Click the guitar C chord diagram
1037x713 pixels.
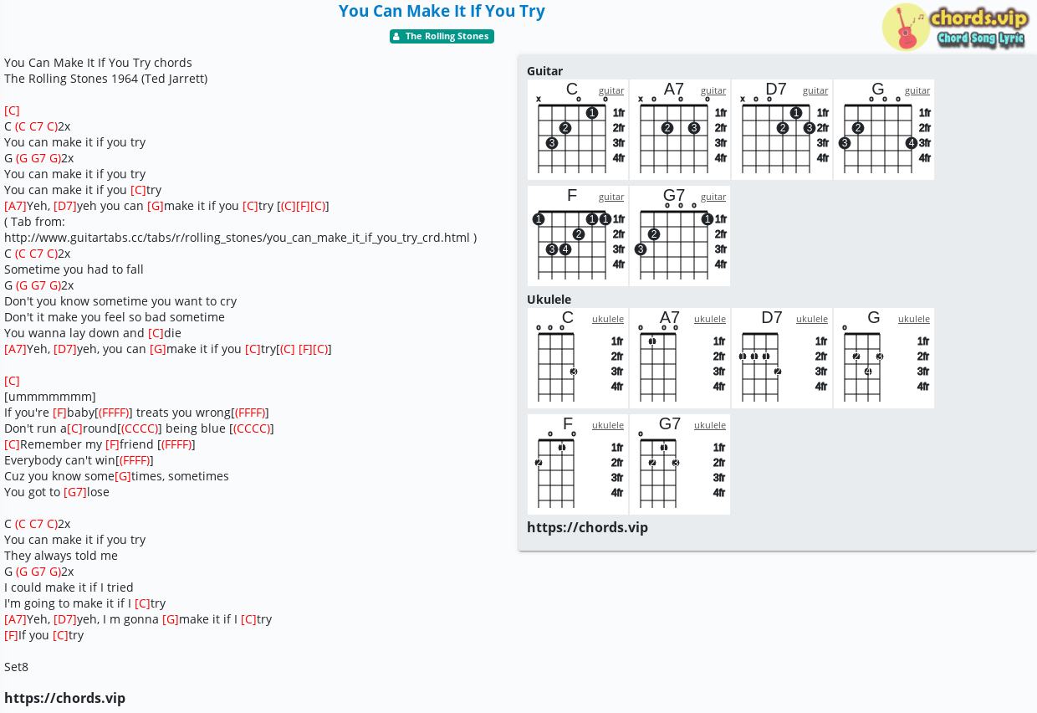tap(578, 130)
